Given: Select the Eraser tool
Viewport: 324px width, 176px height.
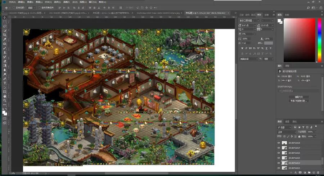Looking at the screenshot, I should (x=5, y=61).
